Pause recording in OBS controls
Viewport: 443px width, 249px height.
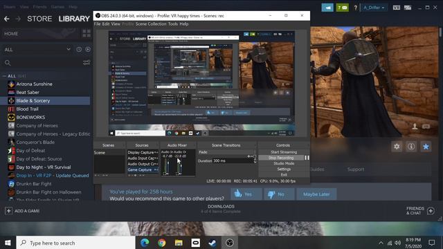307,158
